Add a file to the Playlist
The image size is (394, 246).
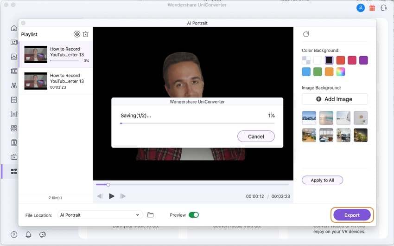click(x=77, y=34)
